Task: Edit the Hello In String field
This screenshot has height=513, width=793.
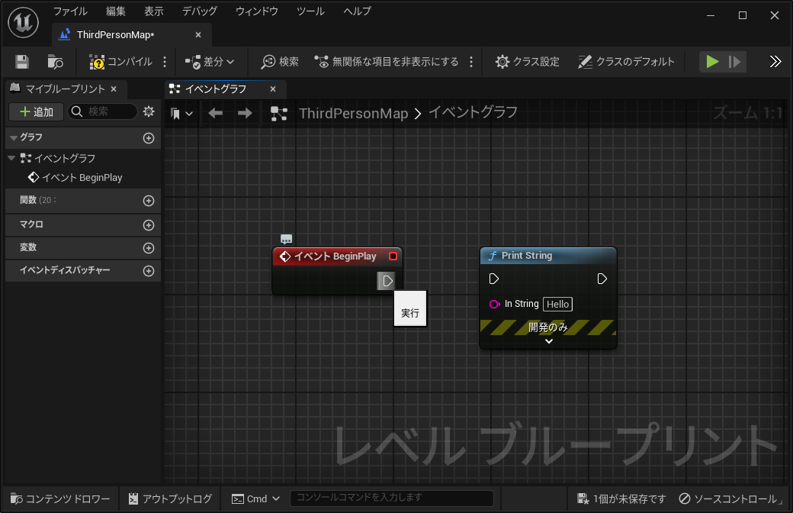Action: pyautogui.click(x=558, y=305)
